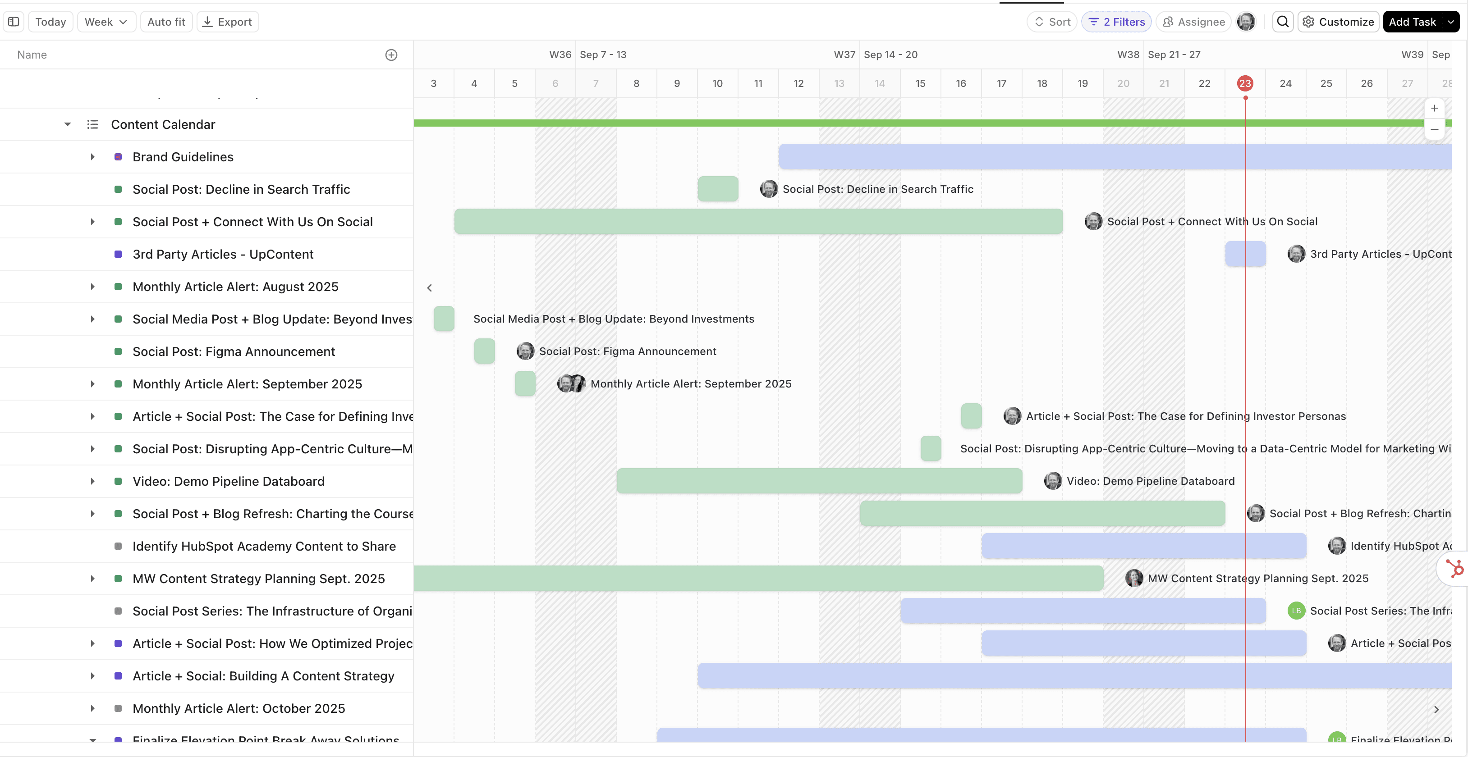This screenshot has height=757, width=1468.
Task: Click the user avatar filter at top
Action: 1246,22
